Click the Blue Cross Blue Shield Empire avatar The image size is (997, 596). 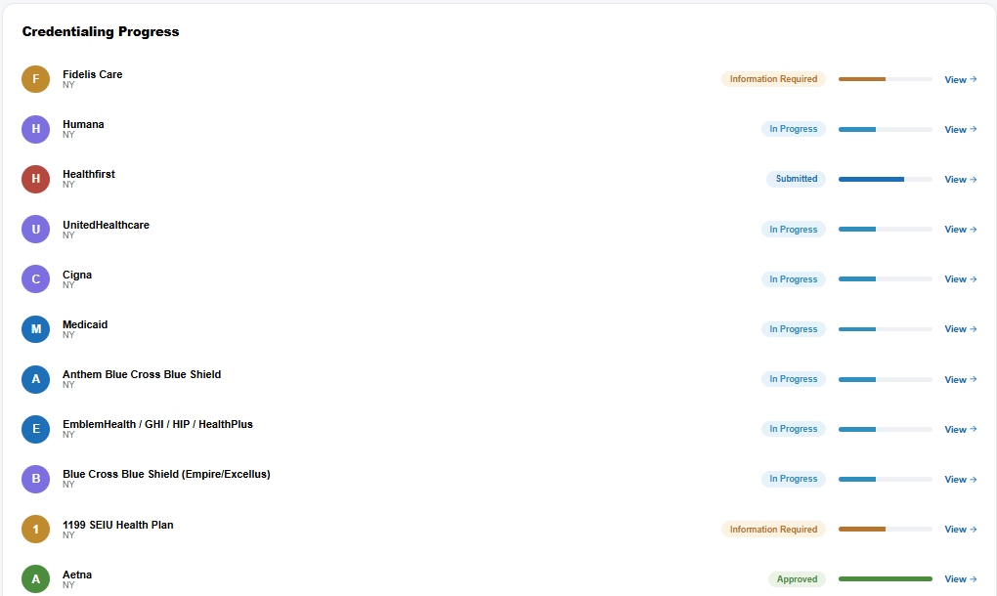click(35, 479)
